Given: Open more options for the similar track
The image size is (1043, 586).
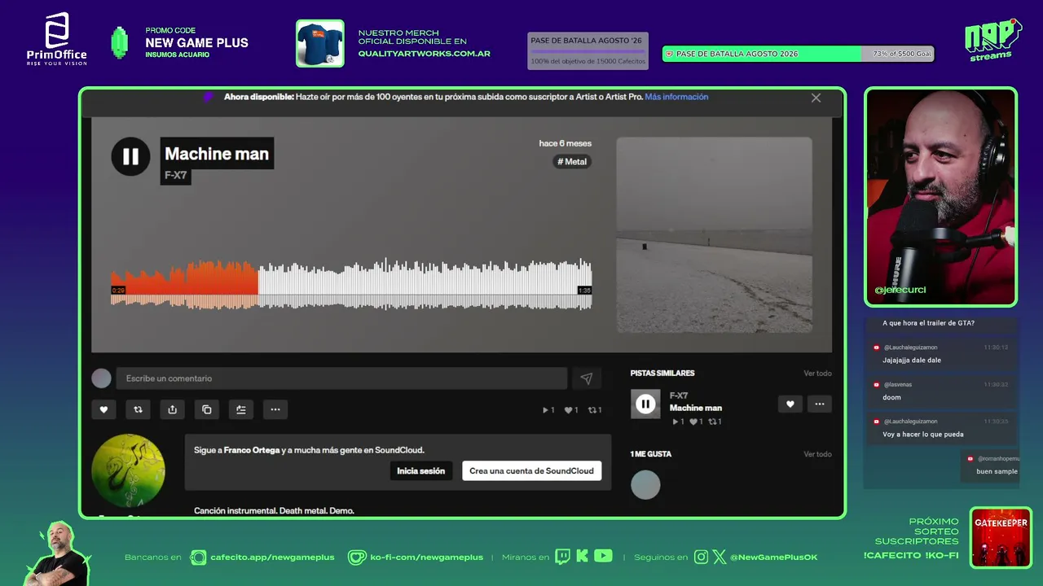Looking at the screenshot, I should (820, 404).
